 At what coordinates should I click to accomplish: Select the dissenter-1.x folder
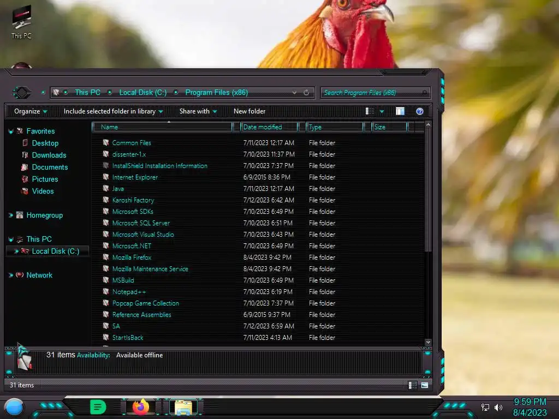click(x=129, y=154)
